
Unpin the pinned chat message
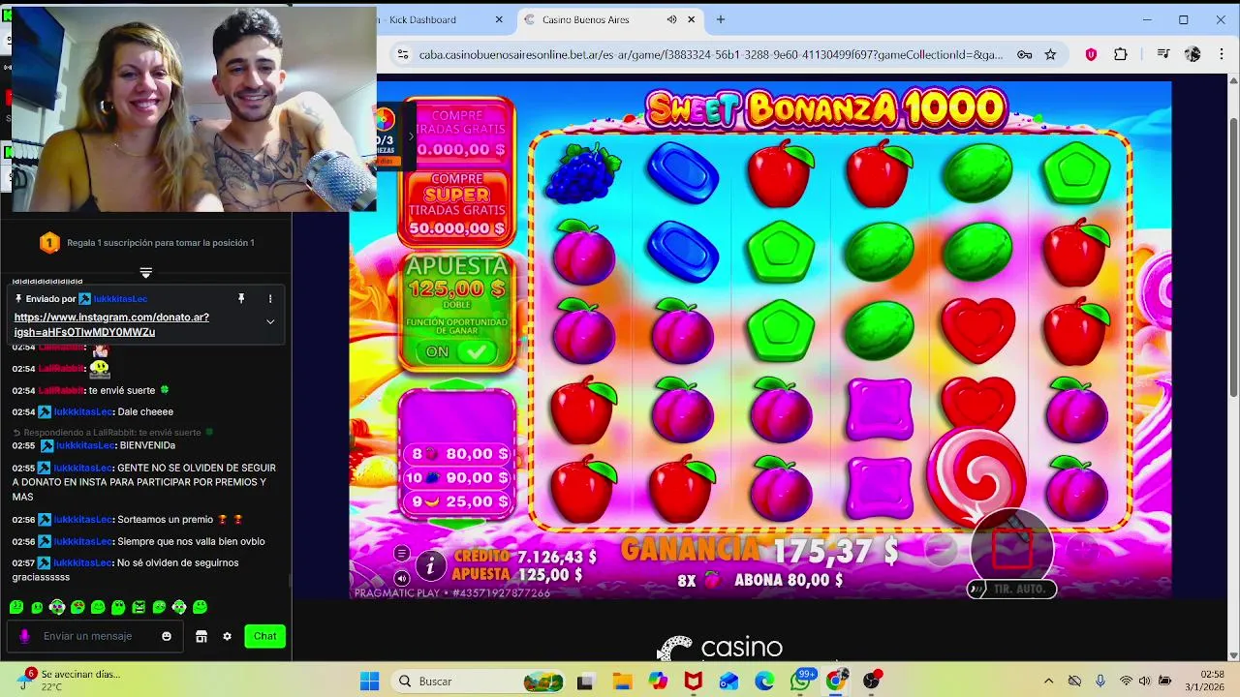[x=241, y=298]
